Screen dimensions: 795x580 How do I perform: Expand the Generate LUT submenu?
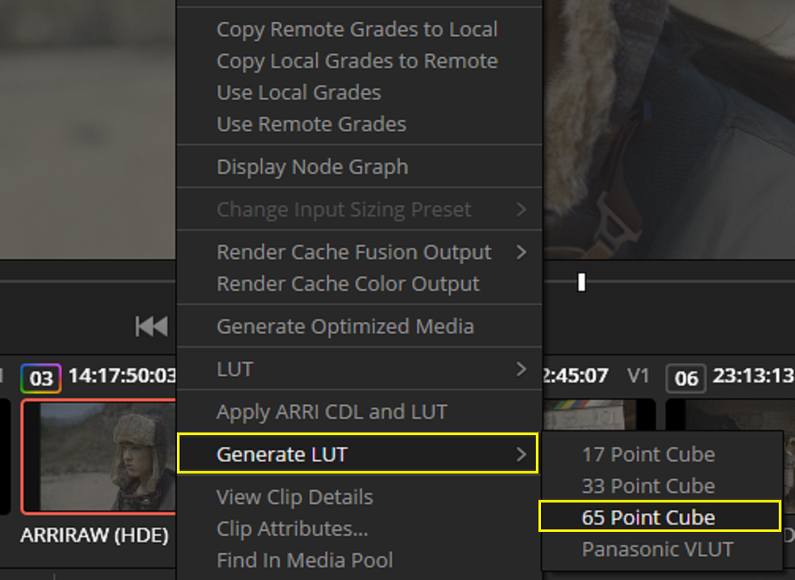click(x=358, y=454)
